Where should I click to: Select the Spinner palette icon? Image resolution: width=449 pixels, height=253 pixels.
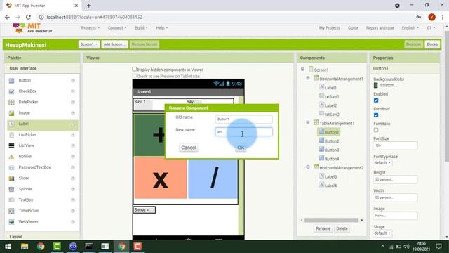click(11, 189)
